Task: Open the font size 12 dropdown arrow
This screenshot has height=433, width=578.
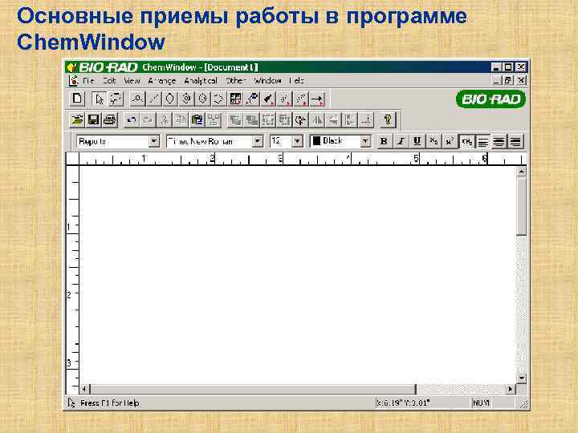Action: (297, 141)
